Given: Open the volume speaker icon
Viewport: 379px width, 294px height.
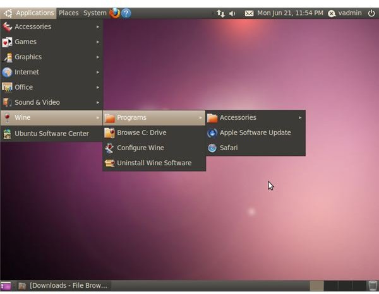Looking at the screenshot, I should click(x=232, y=13).
